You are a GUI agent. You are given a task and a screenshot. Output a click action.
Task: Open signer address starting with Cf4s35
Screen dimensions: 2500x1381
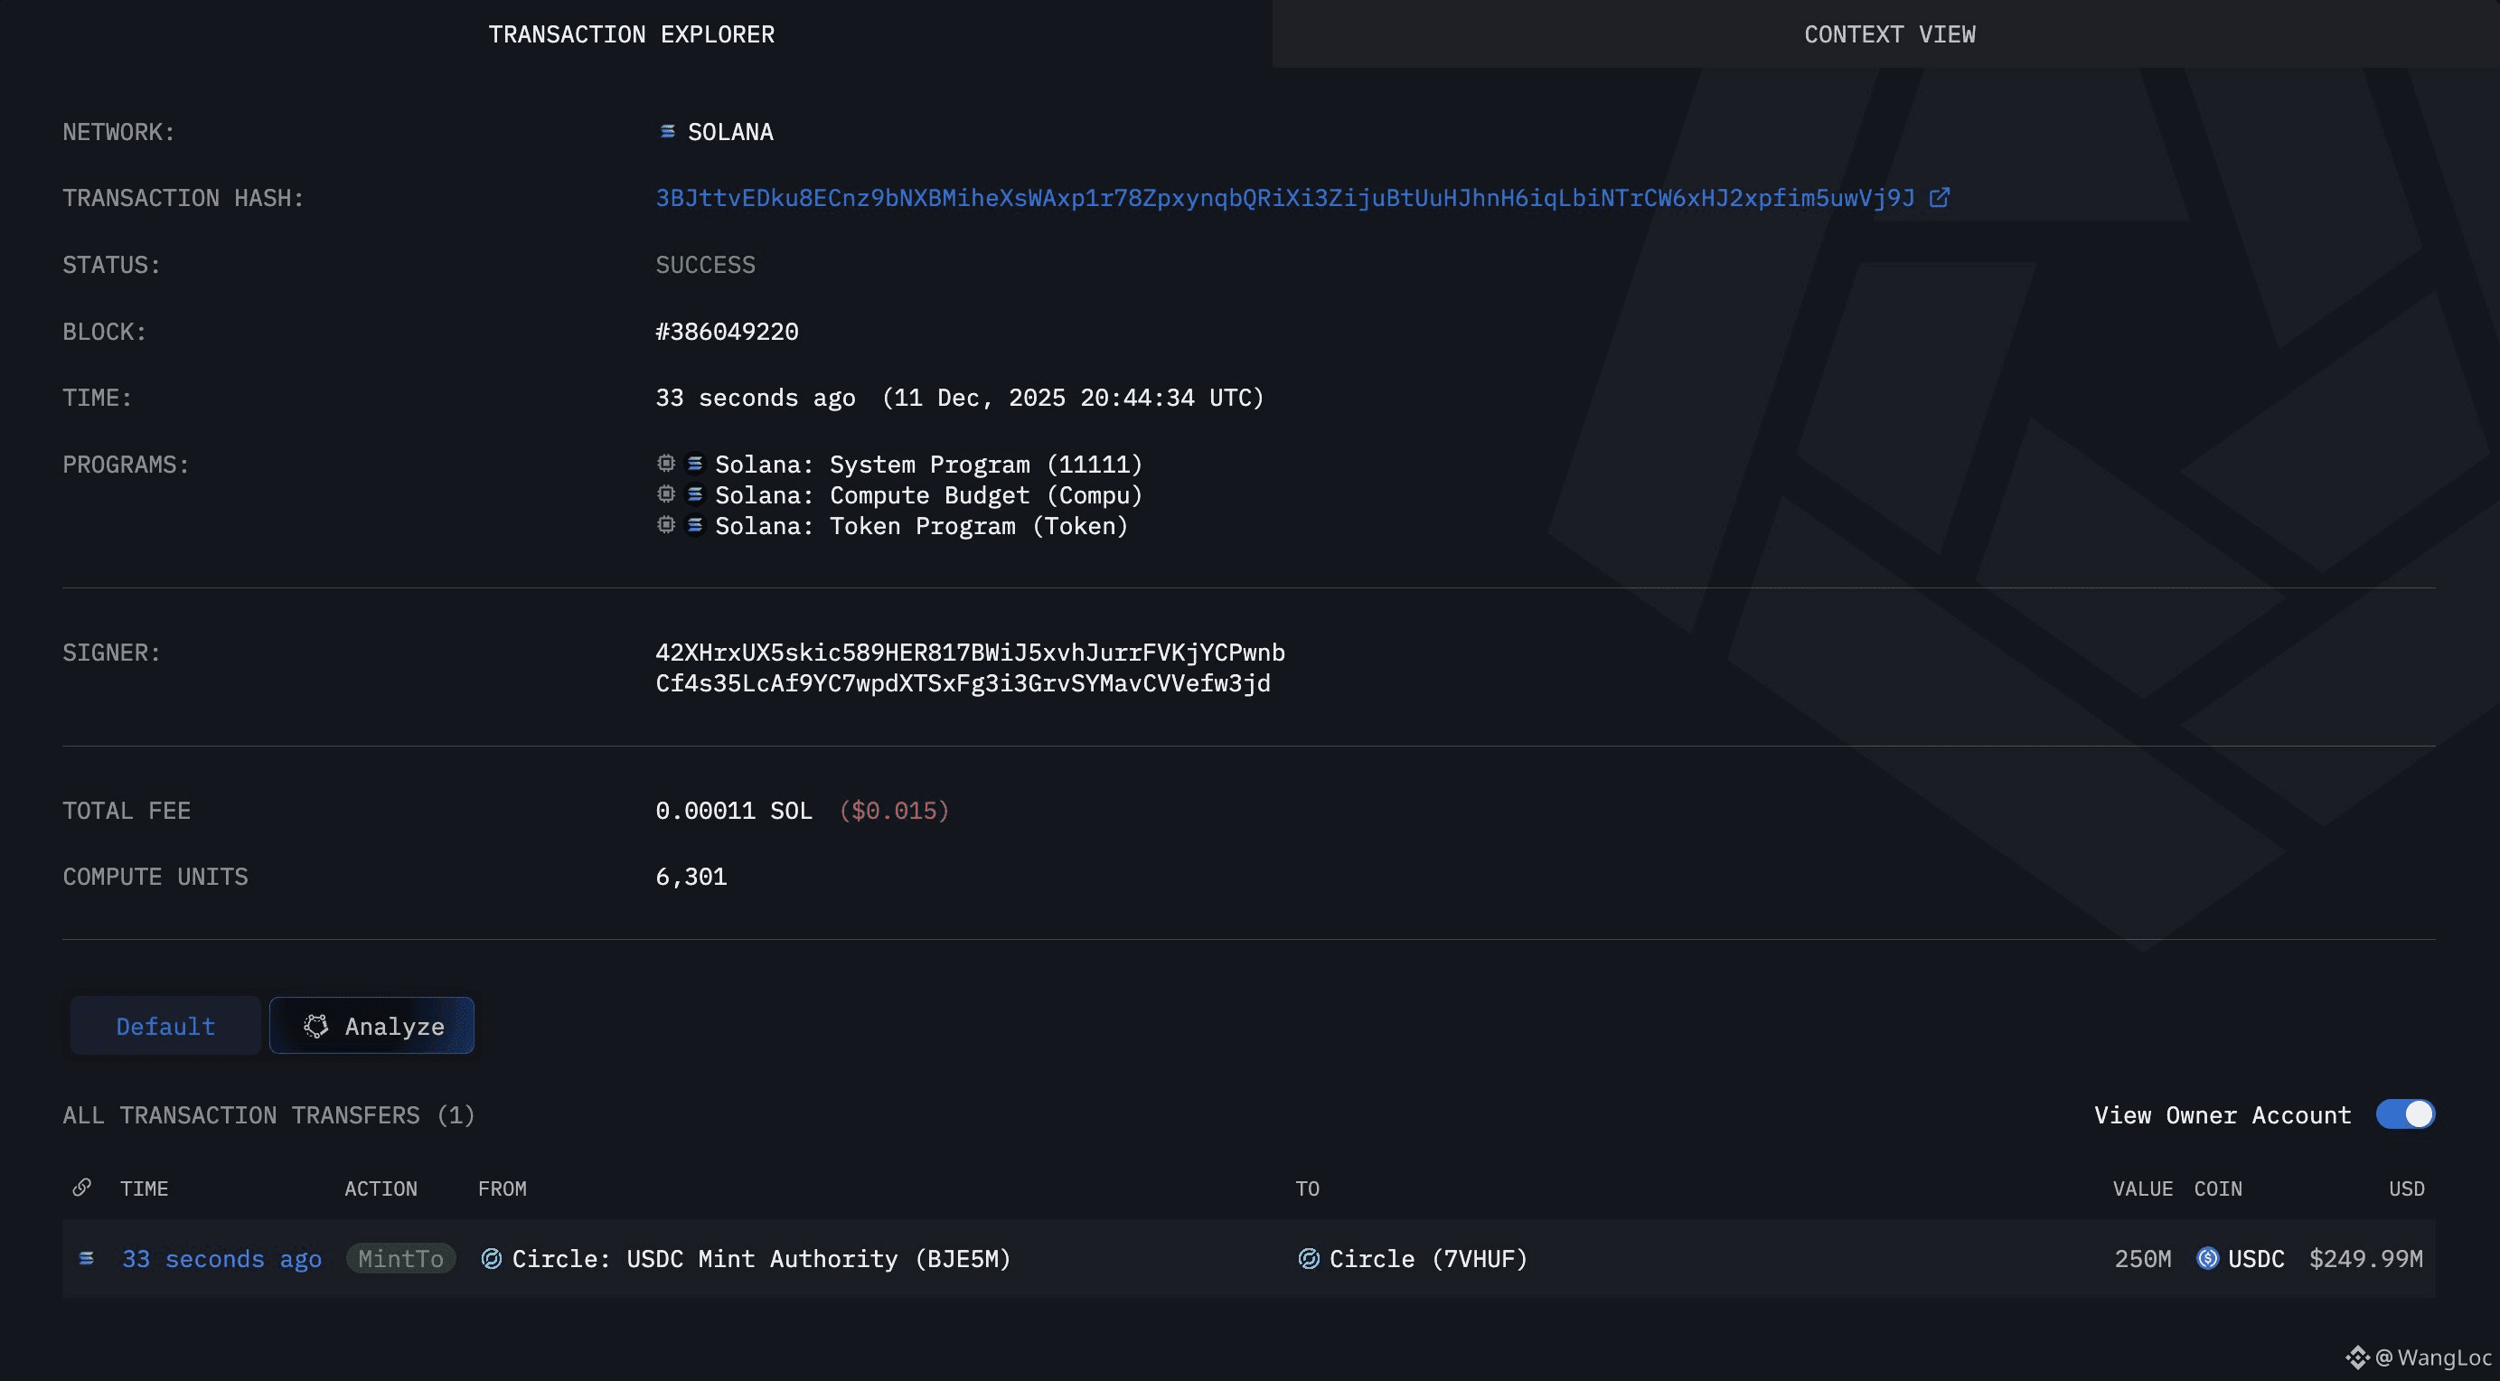[962, 683]
